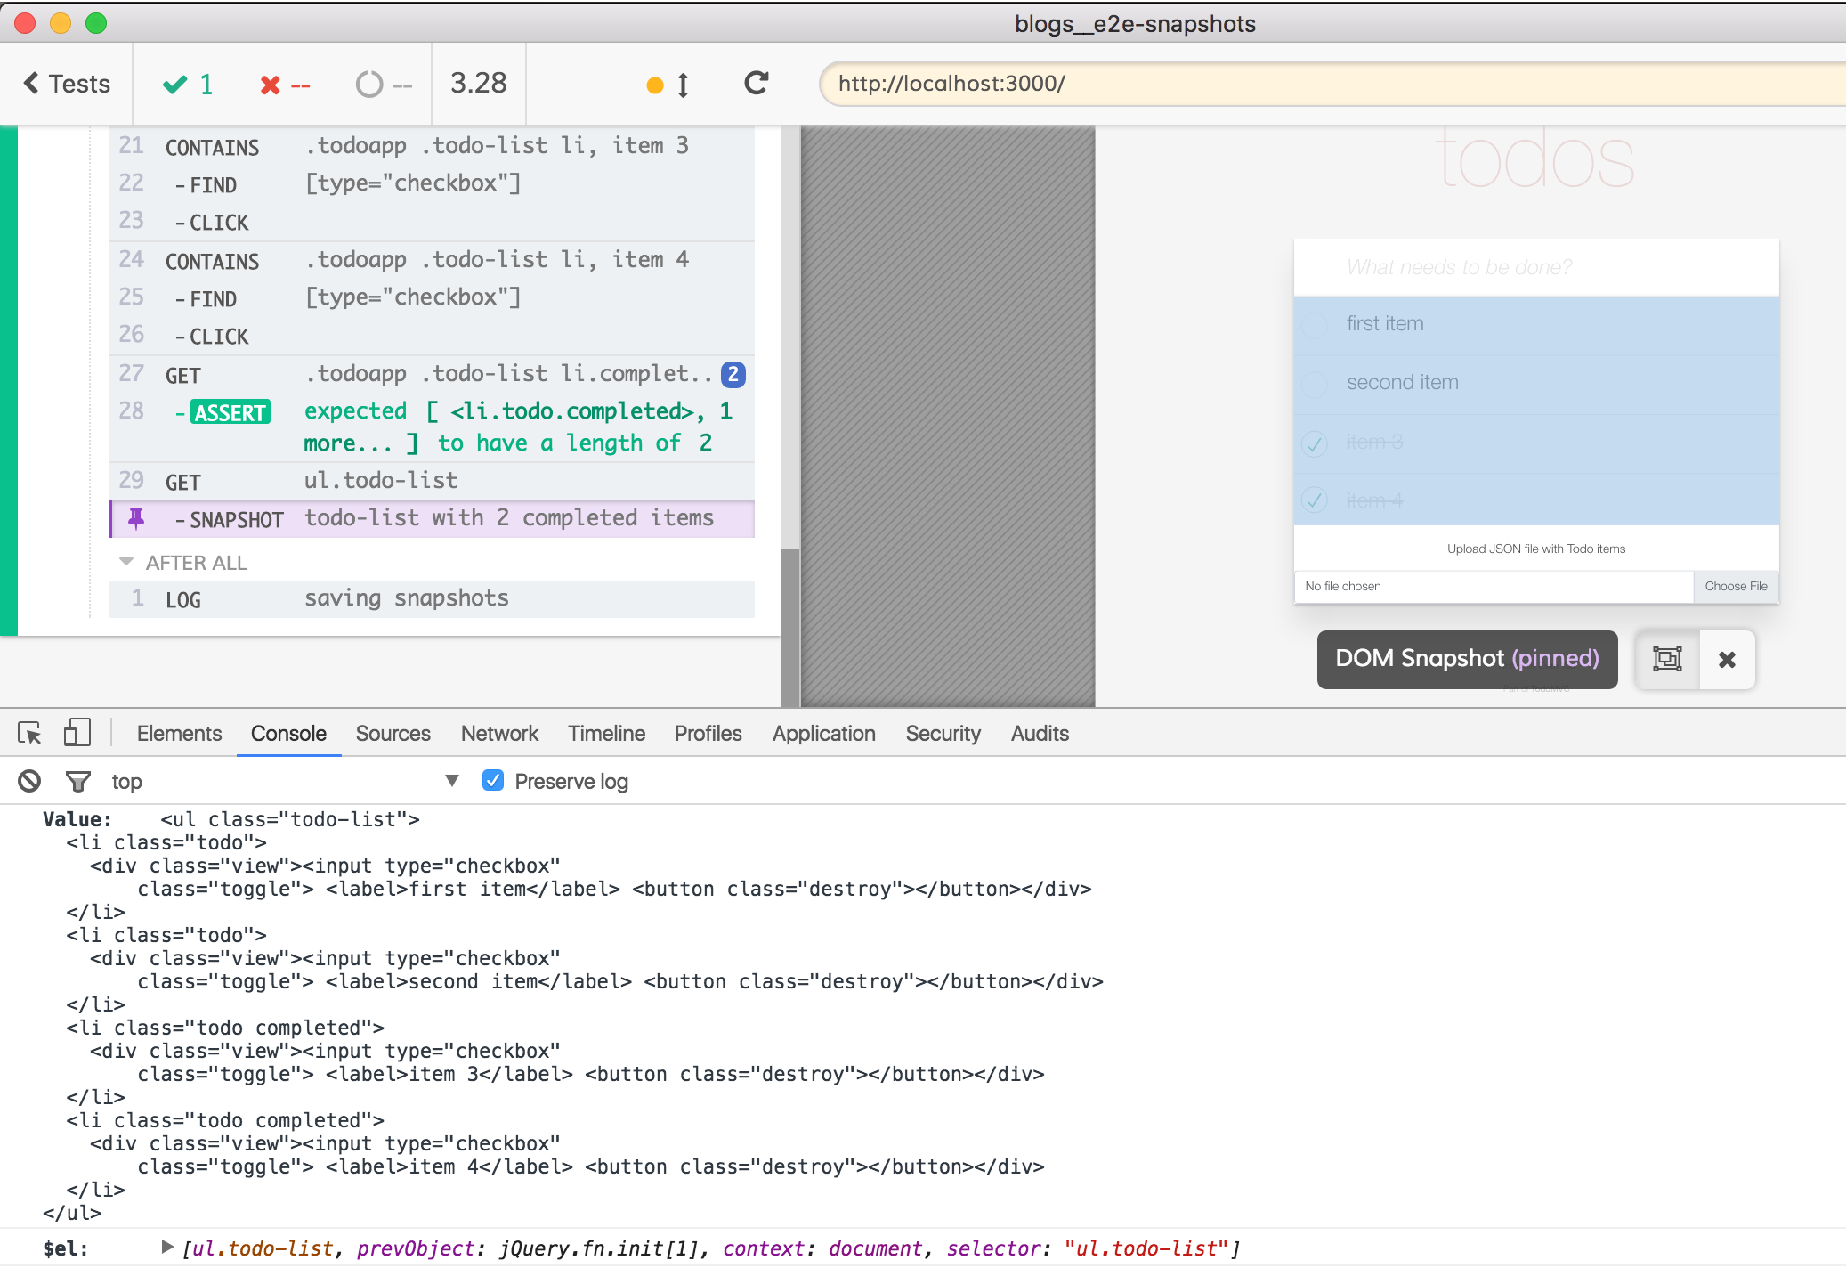This screenshot has width=1846, height=1268.
Task: Collapse the AFTER ALL section
Action: coord(126,562)
